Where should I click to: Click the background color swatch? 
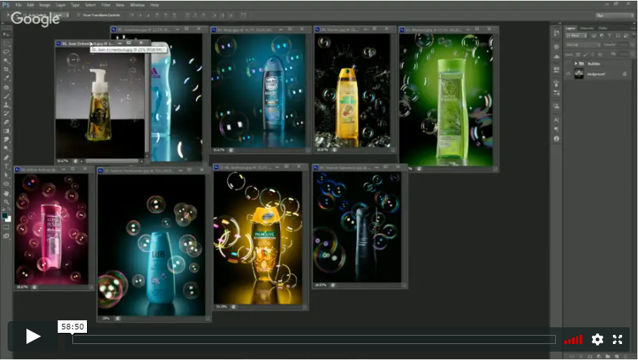point(8,219)
